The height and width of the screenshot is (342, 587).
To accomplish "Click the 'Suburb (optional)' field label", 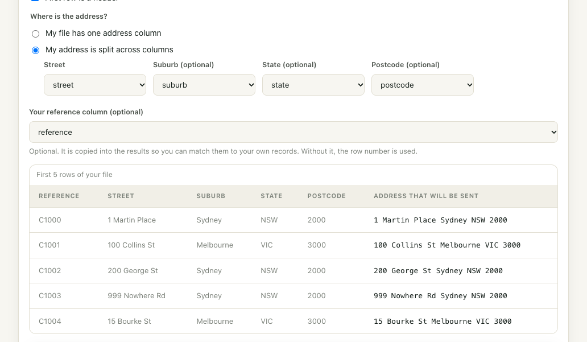I will (183, 65).
